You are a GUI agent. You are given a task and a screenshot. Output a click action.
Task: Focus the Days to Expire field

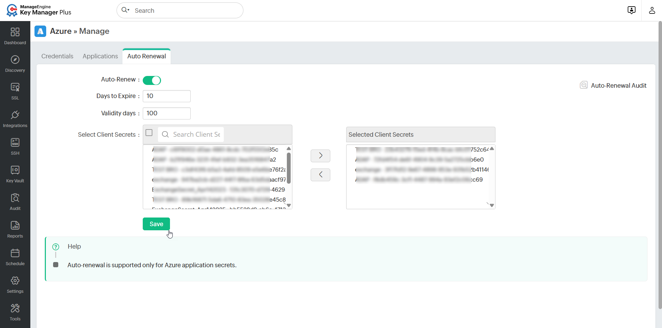click(167, 96)
